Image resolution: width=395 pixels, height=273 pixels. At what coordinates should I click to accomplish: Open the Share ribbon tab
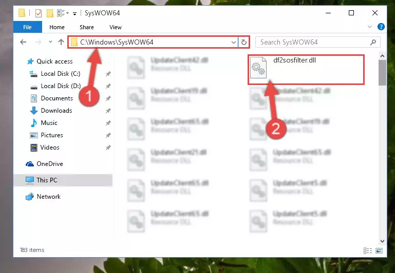point(87,27)
